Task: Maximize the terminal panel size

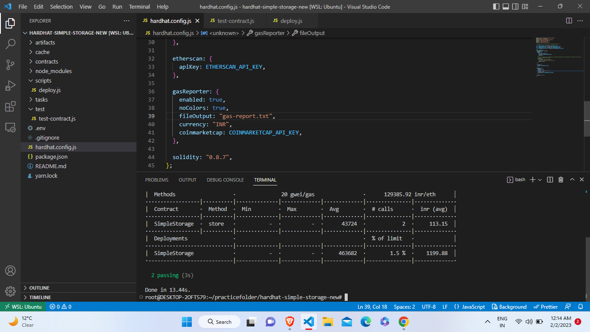Action: (572, 179)
